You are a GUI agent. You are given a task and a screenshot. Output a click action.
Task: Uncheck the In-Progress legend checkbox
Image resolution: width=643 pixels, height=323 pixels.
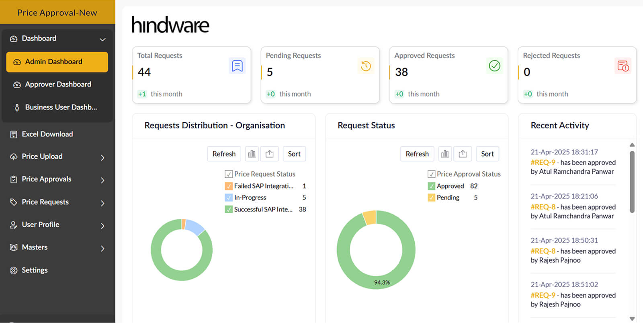coord(229,198)
